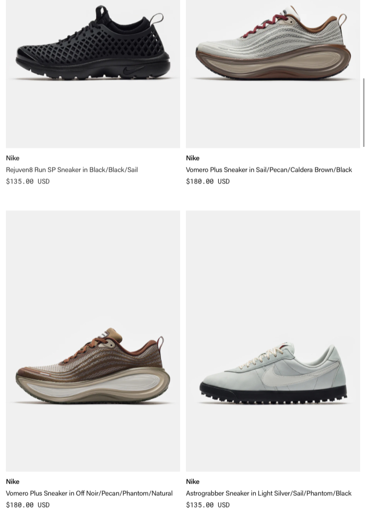Click the $180.00 USD price of Sail/Pecan Vomero
This screenshot has height=508, width=366.
207,181
